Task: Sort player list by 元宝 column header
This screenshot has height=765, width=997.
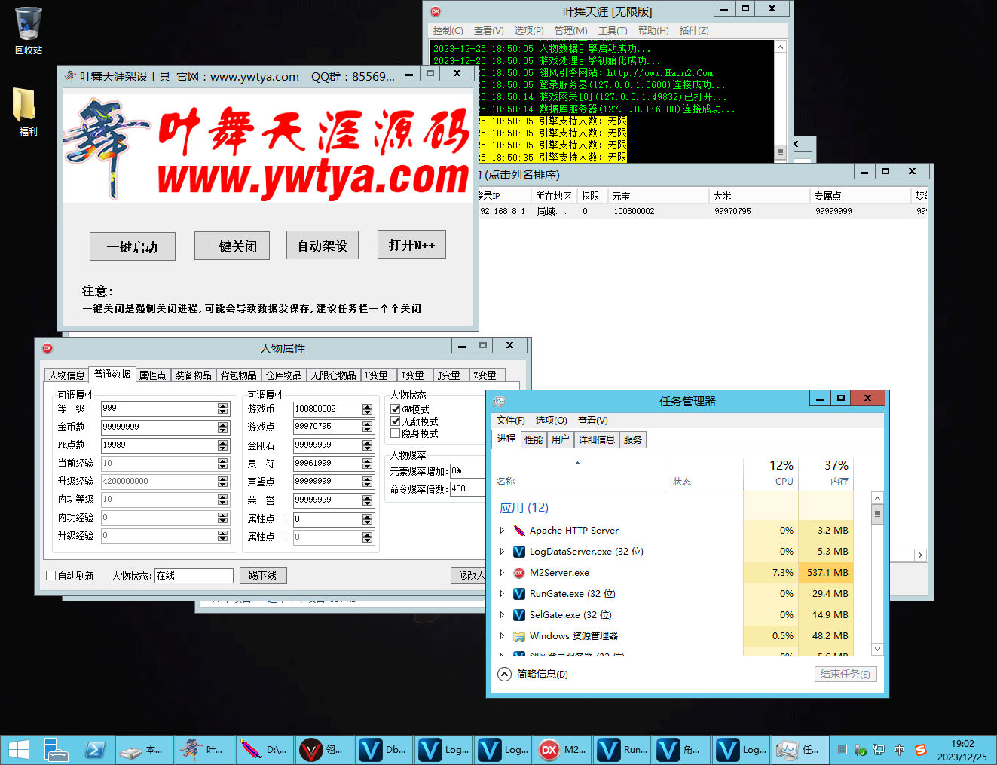Action: pyautogui.click(x=659, y=196)
